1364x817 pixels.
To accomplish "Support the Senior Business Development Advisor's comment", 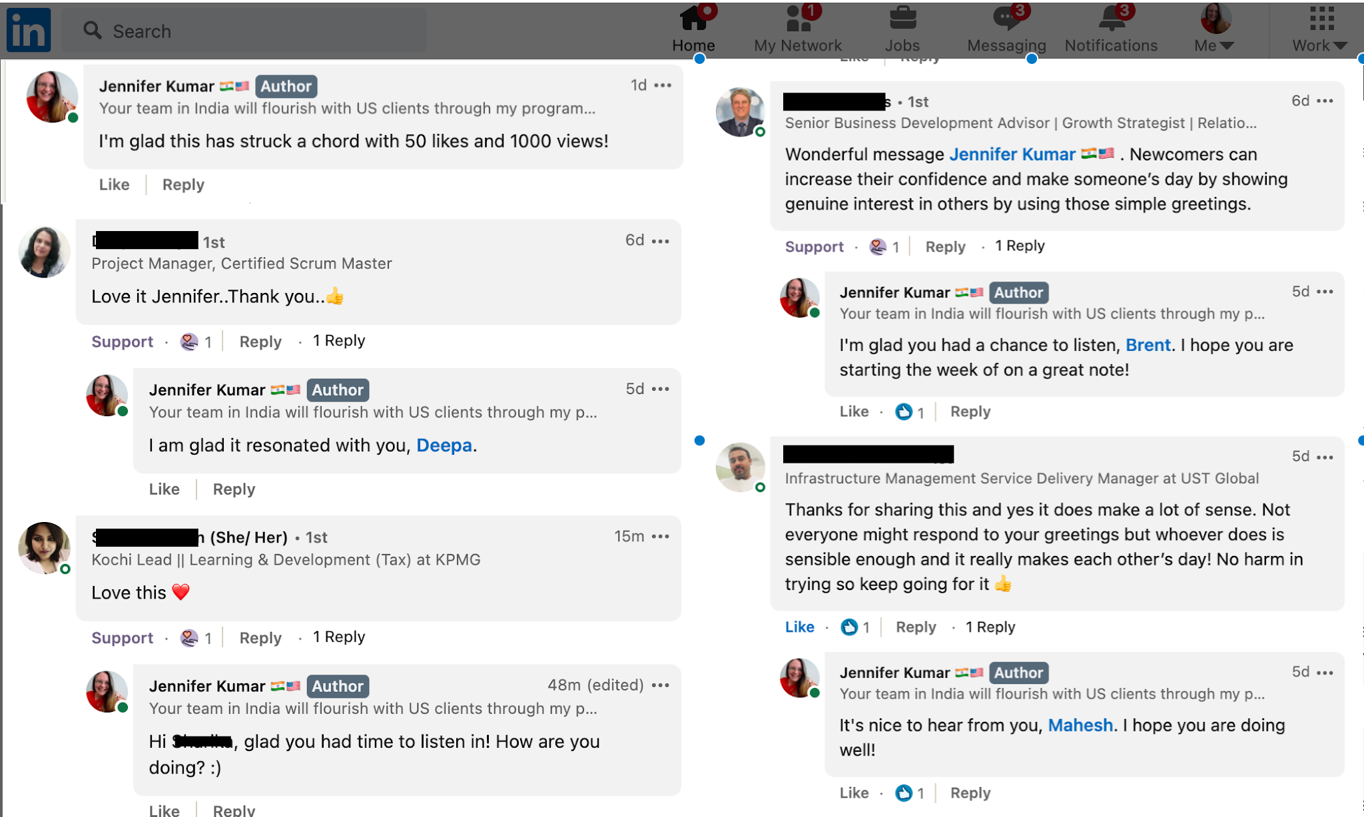I will click(x=814, y=246).
